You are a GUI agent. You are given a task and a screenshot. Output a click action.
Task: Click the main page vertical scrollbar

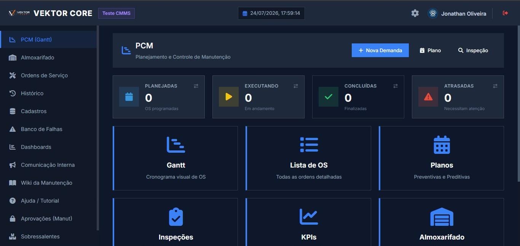(518, 103)
